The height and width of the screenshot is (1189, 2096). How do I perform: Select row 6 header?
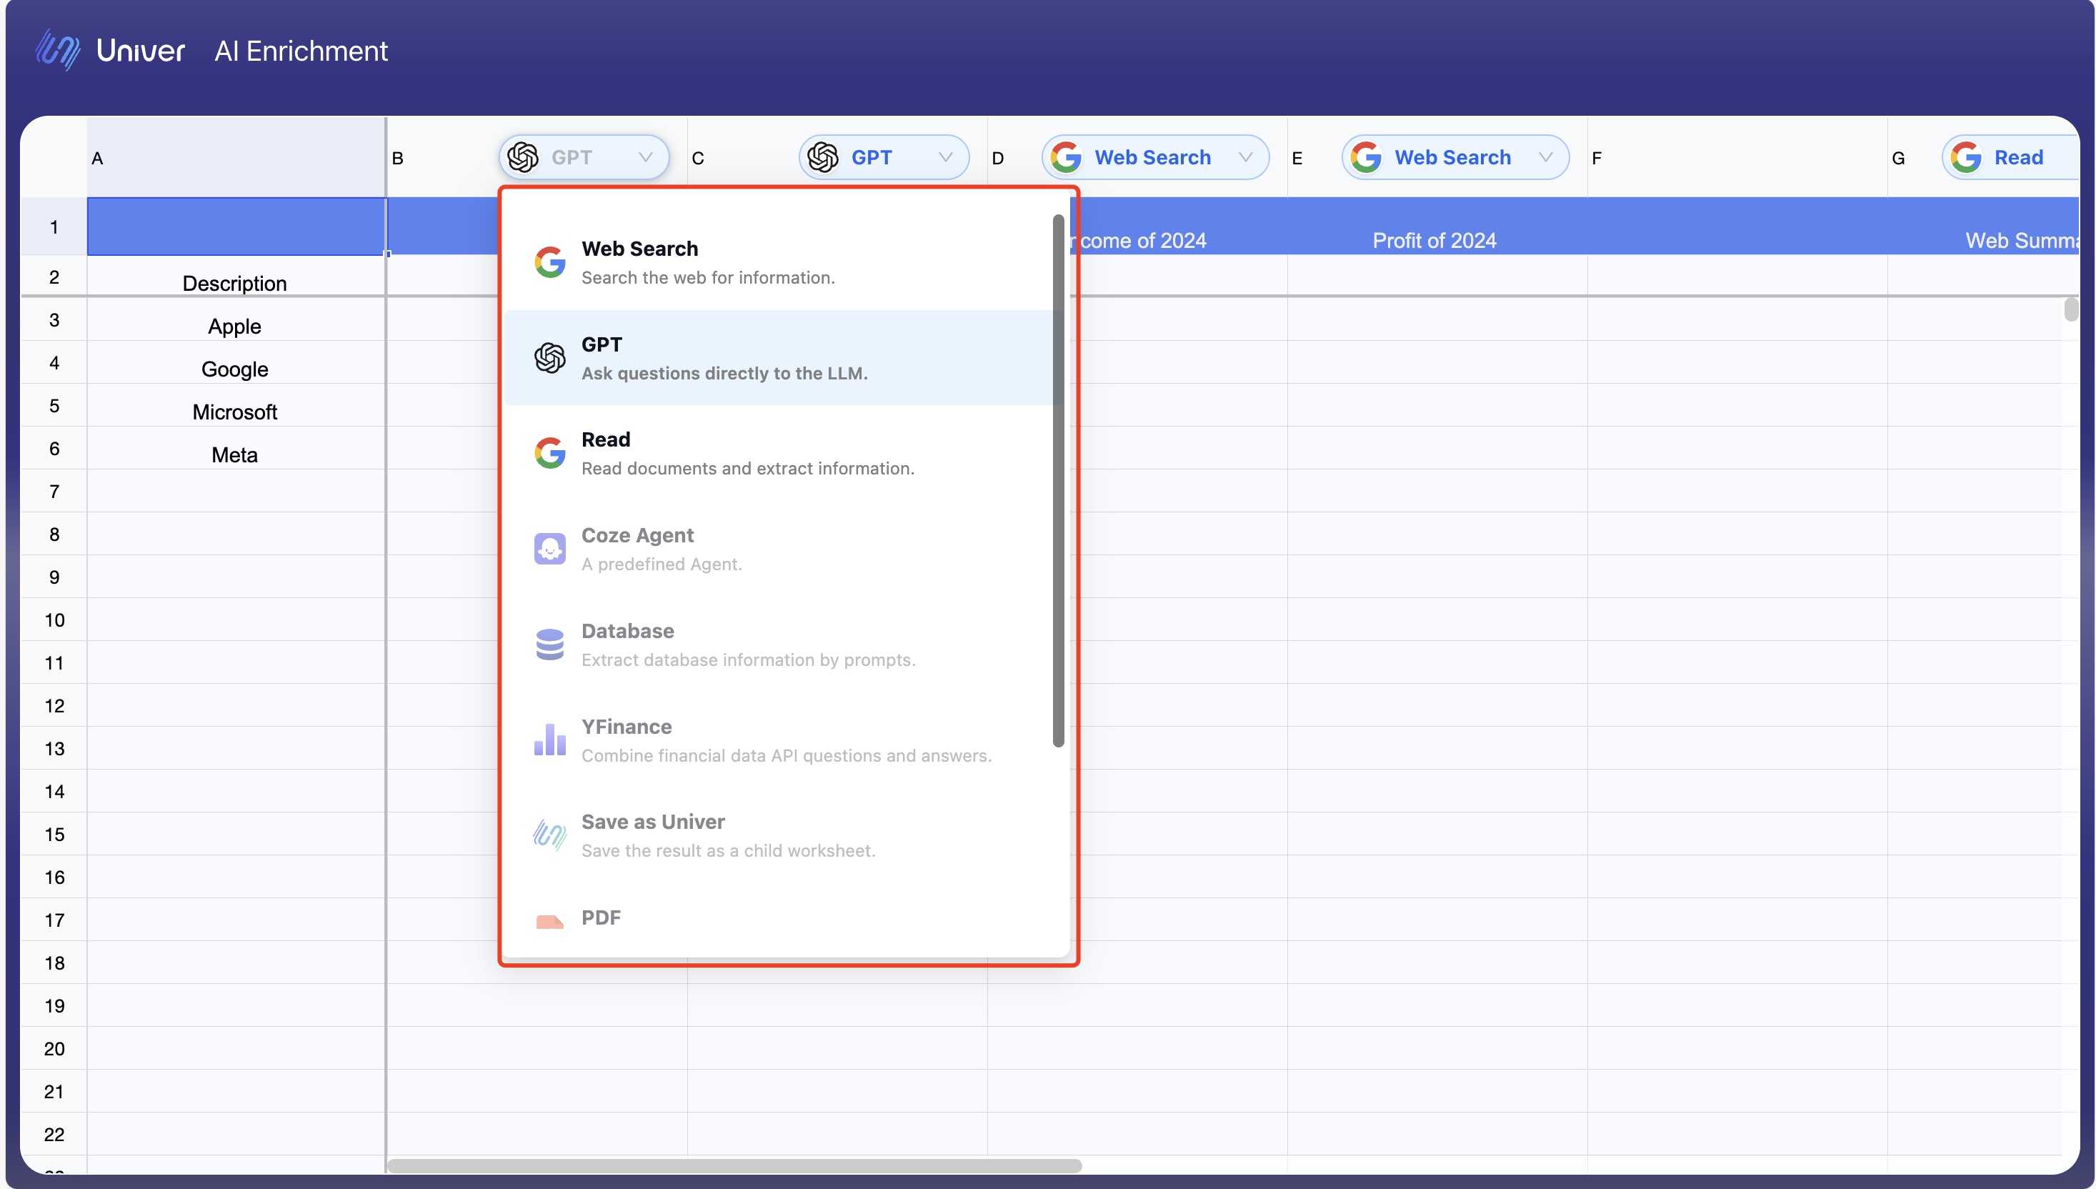point(54,448)
